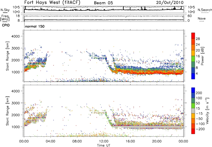Click the 'Freq. [MHz]' axis label
Screen dimensions: 212x147
point(5,18)
